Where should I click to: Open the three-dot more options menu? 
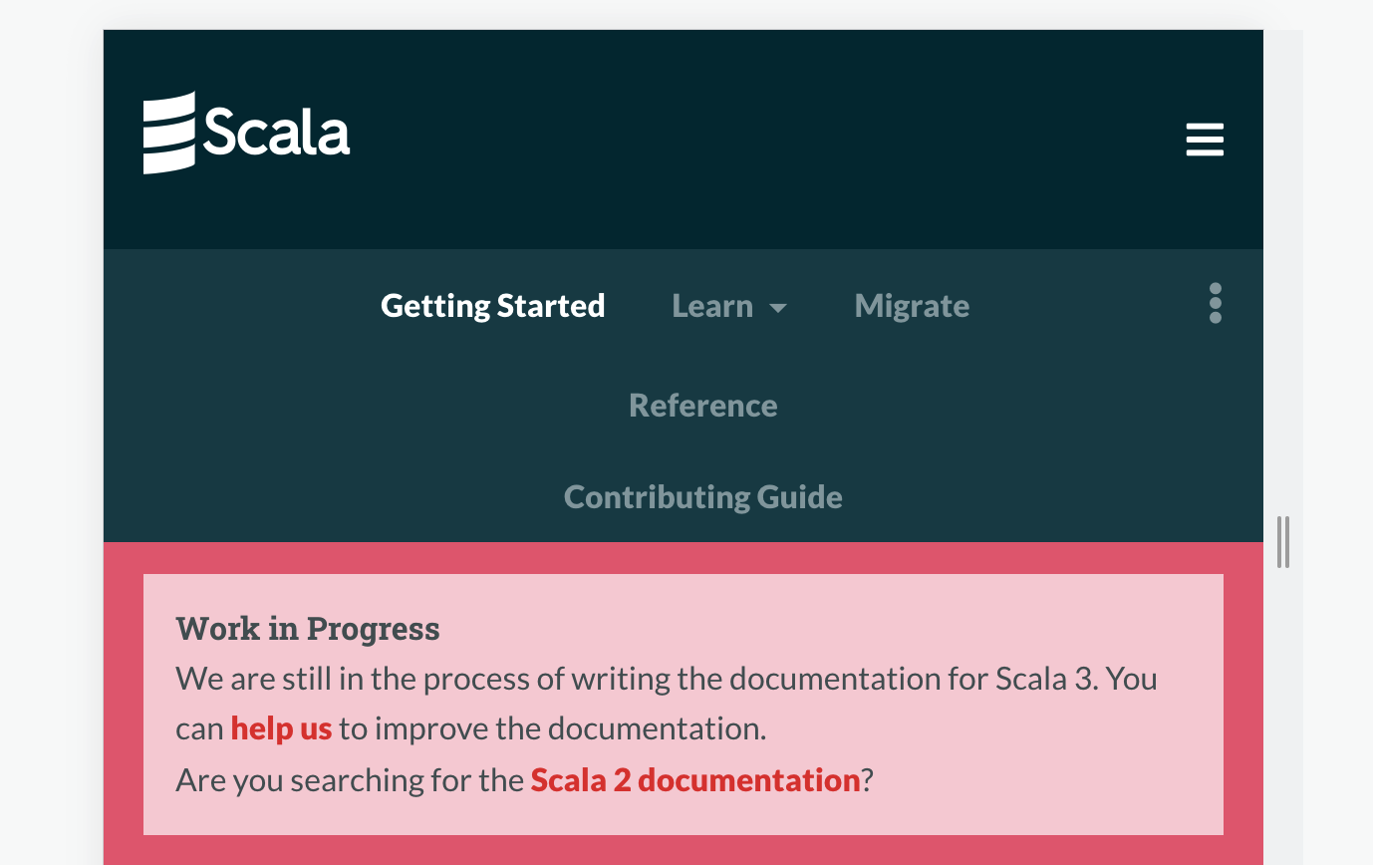[1215, 303]
